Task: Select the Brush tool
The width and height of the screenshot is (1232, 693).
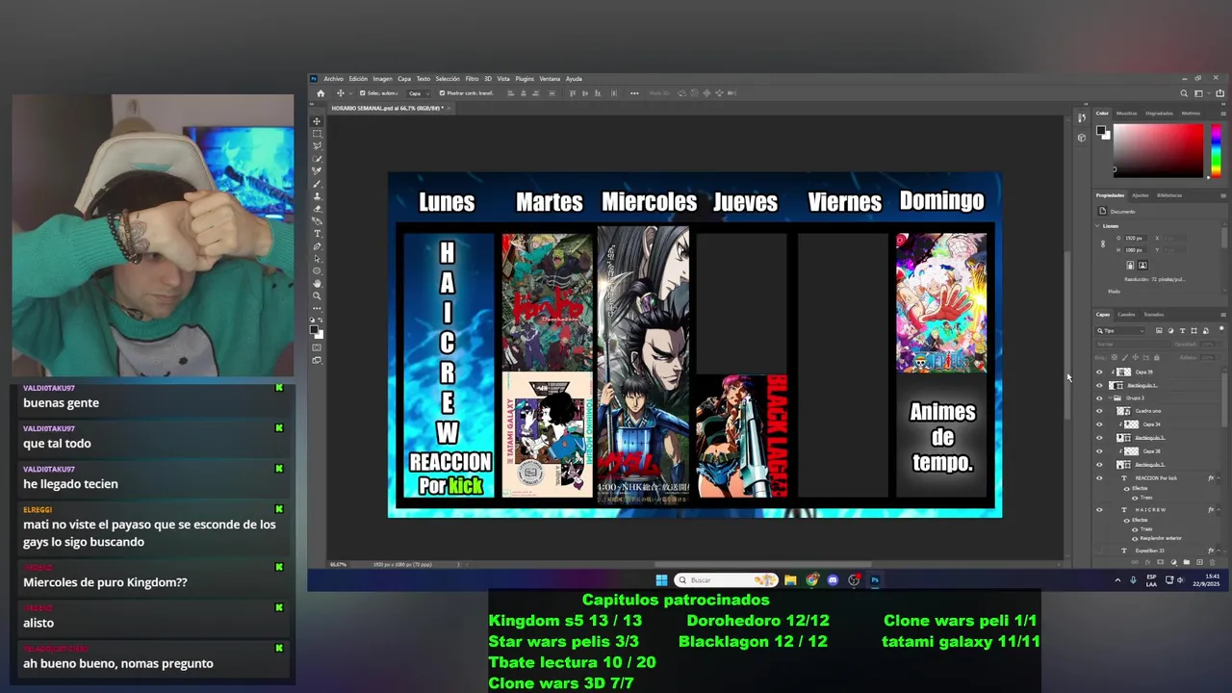Action: (318, 185)
